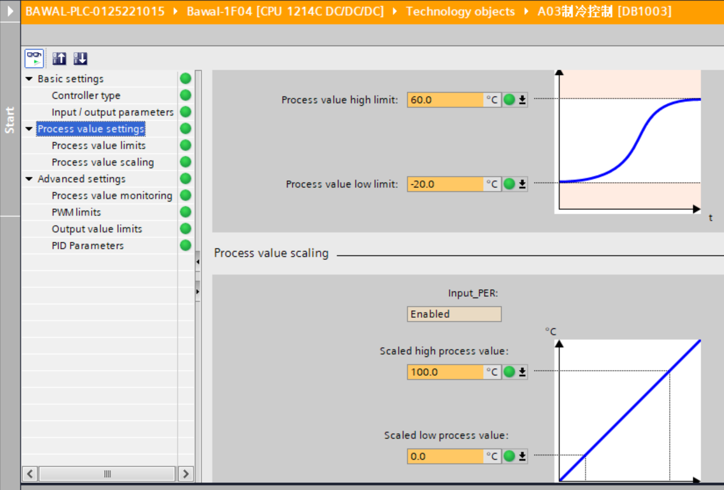Click download arrow icon beside high limit 60.0
Image resolution: width=724 pixels, height=490 pixels.
pyautogui.click(x=522, y=100)
